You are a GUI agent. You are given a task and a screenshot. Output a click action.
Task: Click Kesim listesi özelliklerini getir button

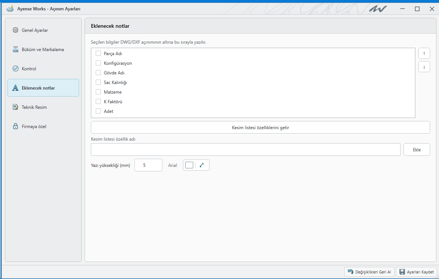[x=261, y=127]
